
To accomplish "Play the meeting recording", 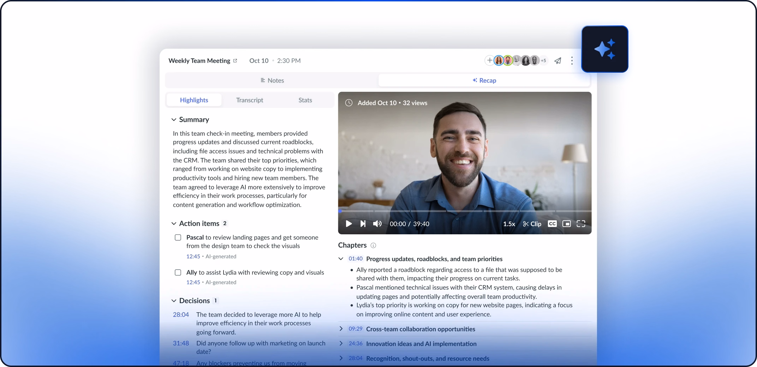I will [348, 224].
